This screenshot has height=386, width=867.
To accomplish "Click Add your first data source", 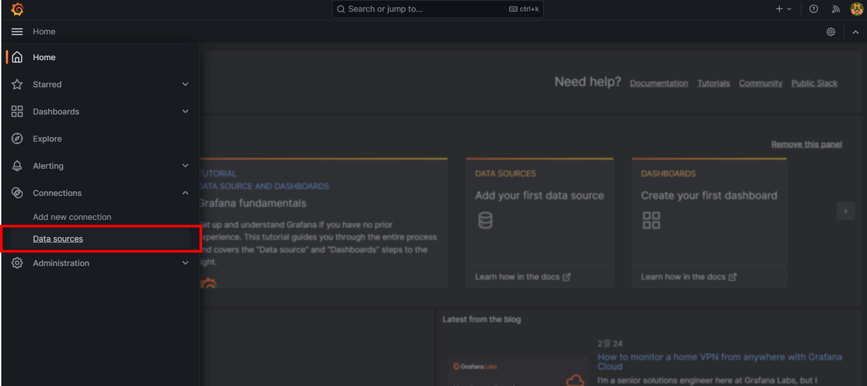I will coord(539,195).
